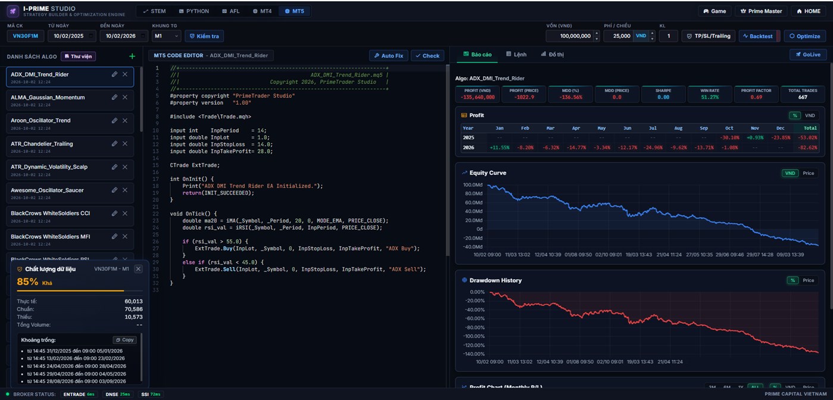Click the shield icon in data quality popup
This screenshot has height=400, width=833.
(20, 269)
